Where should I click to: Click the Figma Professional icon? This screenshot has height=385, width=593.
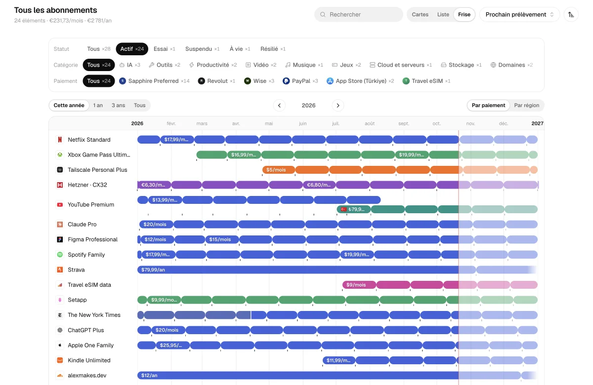pyautogui.click(x=60, y=239)
